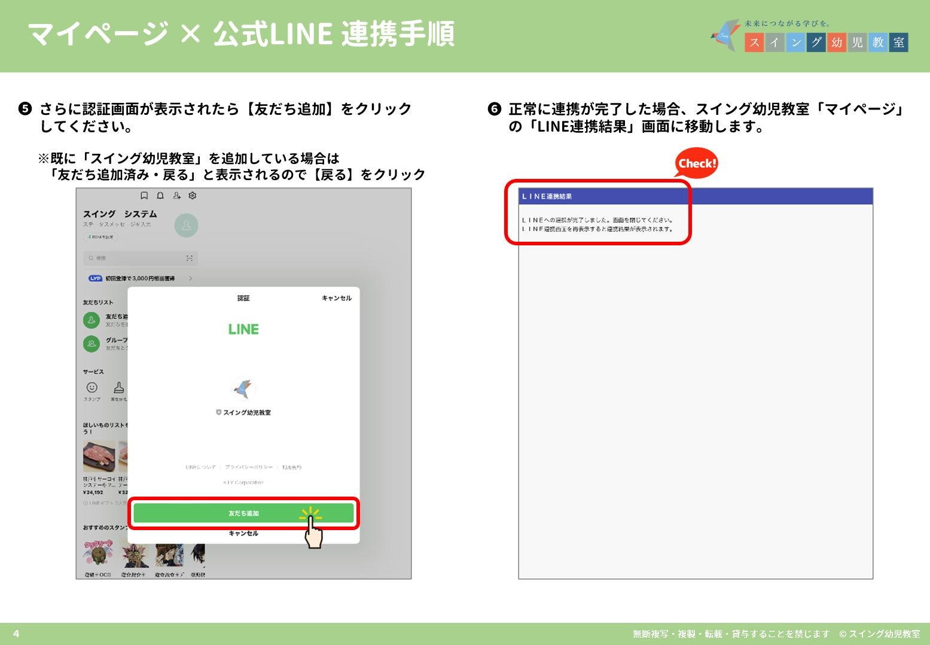Click the green 友だち追加 button
The image size is (930, 645).
click(243, 513)
